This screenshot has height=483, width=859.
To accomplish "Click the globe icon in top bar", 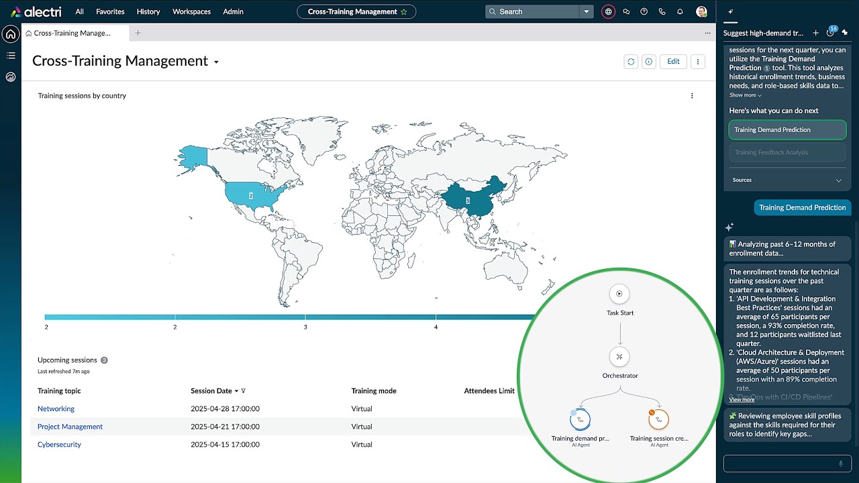I will point(608,11).
